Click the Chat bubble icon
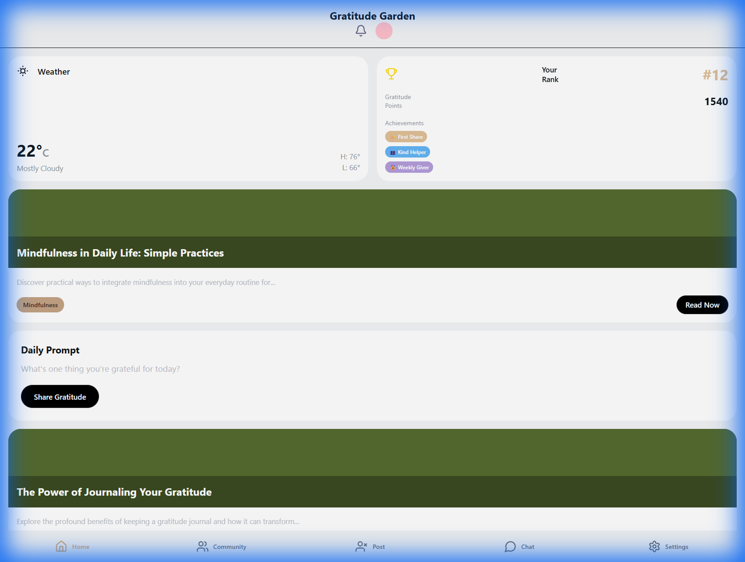 click(x=510, y=546)
